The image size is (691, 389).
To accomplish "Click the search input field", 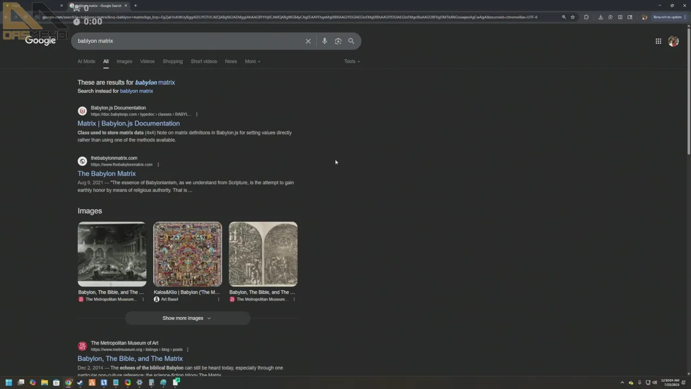I will (x=189, y=41).
